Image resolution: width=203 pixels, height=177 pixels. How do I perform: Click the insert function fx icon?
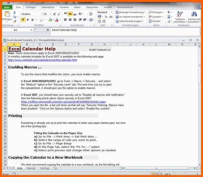click(48, 30)
